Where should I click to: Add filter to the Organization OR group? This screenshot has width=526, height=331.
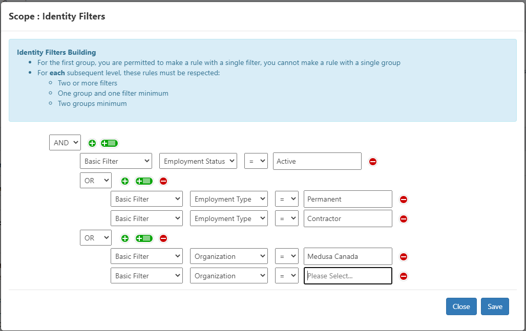tap(125, 238)
